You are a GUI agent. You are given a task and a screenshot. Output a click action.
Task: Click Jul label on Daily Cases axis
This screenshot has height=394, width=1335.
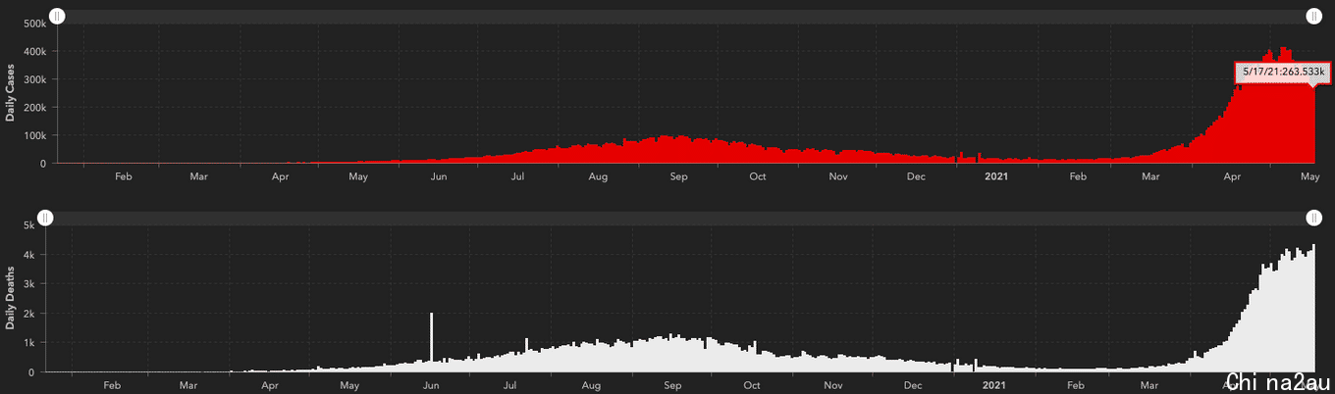[516, 177]
